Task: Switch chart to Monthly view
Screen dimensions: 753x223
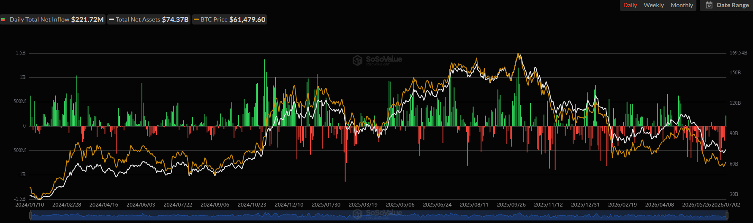Action: [x=682, y=5]
